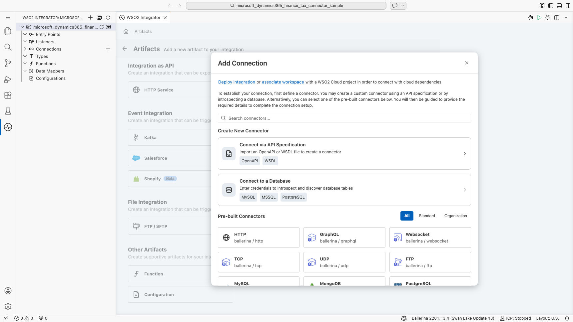Click the Kafka event integration card
Image resolution: width=573 pixels, height=322 pixels.
[x=170, y=137]
